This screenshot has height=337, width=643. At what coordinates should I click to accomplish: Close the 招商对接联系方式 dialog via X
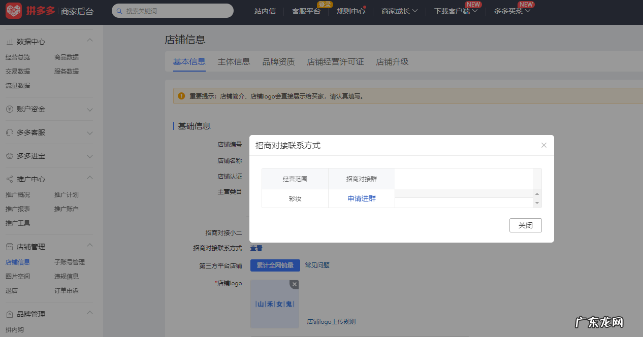point(543,145)
